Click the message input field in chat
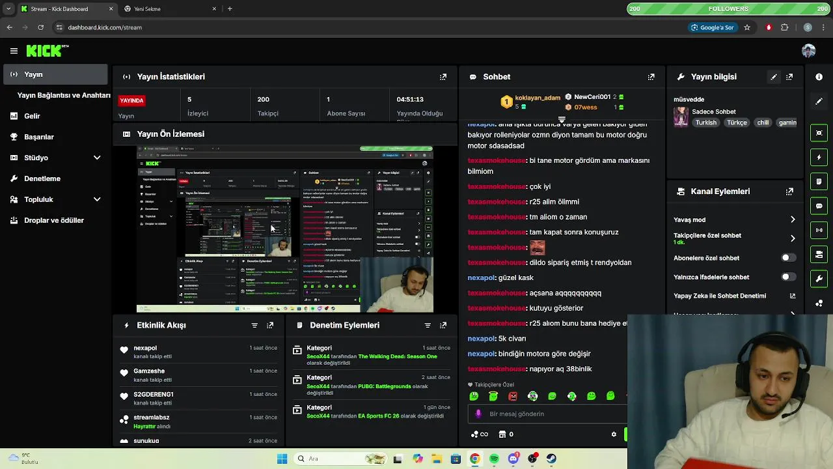Viewport: 833px width, 469px height. coord(547,414)
